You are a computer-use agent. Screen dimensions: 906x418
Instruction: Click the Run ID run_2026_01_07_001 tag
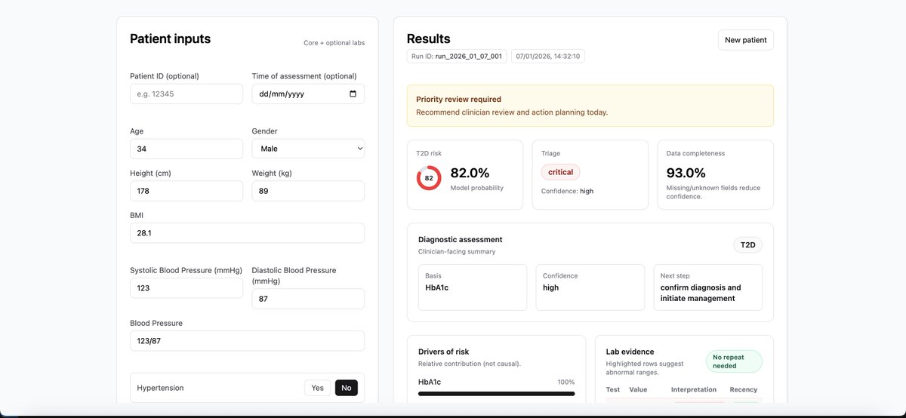tap(457, 57)
